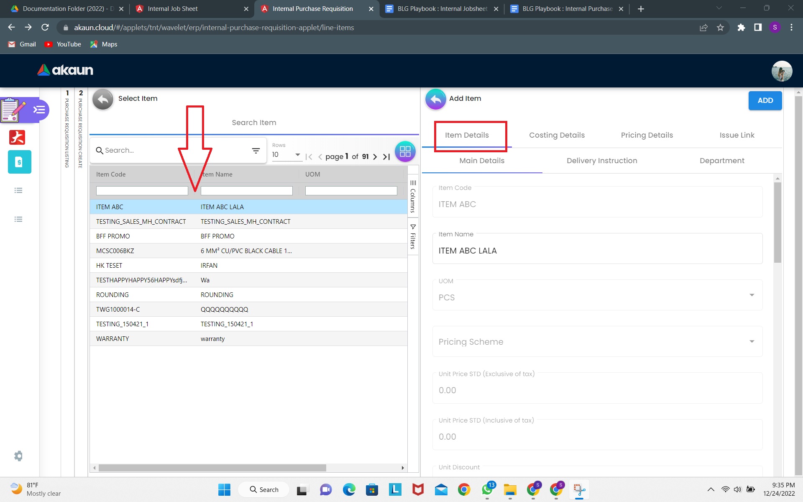Click the search filter lines icon
803x502 pixels.
coord(256,151)
